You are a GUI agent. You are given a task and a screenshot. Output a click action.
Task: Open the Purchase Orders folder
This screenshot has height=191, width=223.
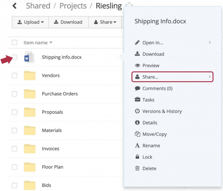(60, 94)
